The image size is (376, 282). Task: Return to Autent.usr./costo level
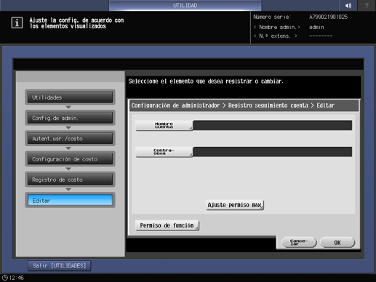(70, 138)
